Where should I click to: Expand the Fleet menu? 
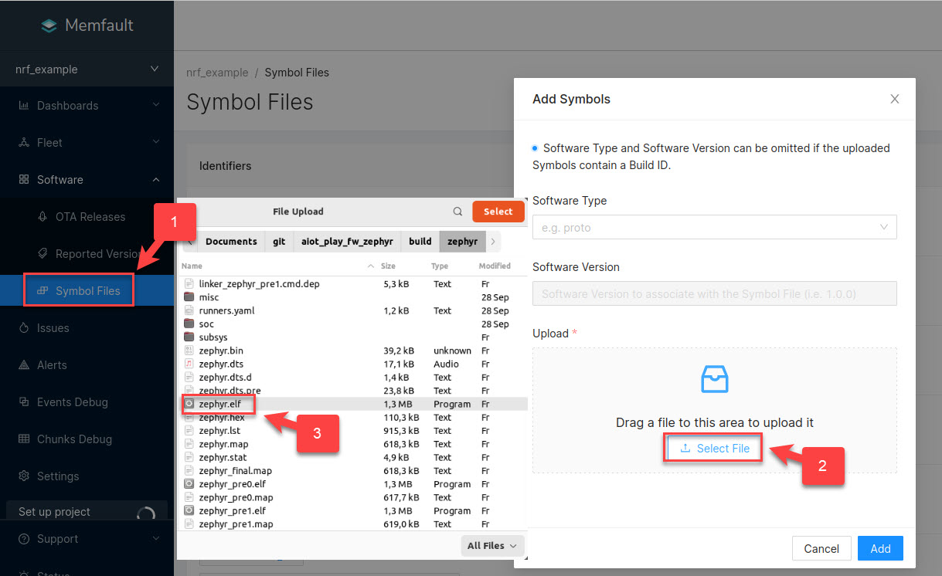click(x=87, y=142)
